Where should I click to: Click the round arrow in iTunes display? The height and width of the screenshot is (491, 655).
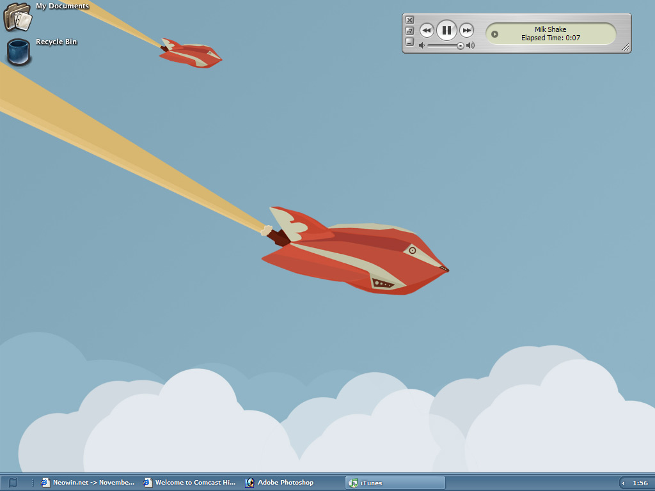pyautogui.click(x=494, y=35)
